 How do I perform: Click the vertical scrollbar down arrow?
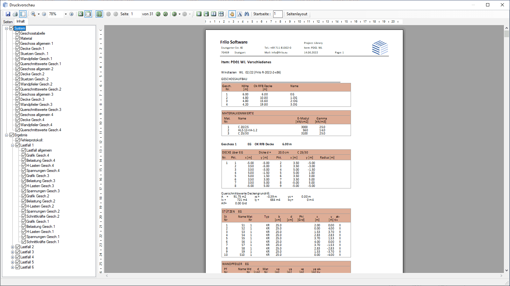coord(507,270)
